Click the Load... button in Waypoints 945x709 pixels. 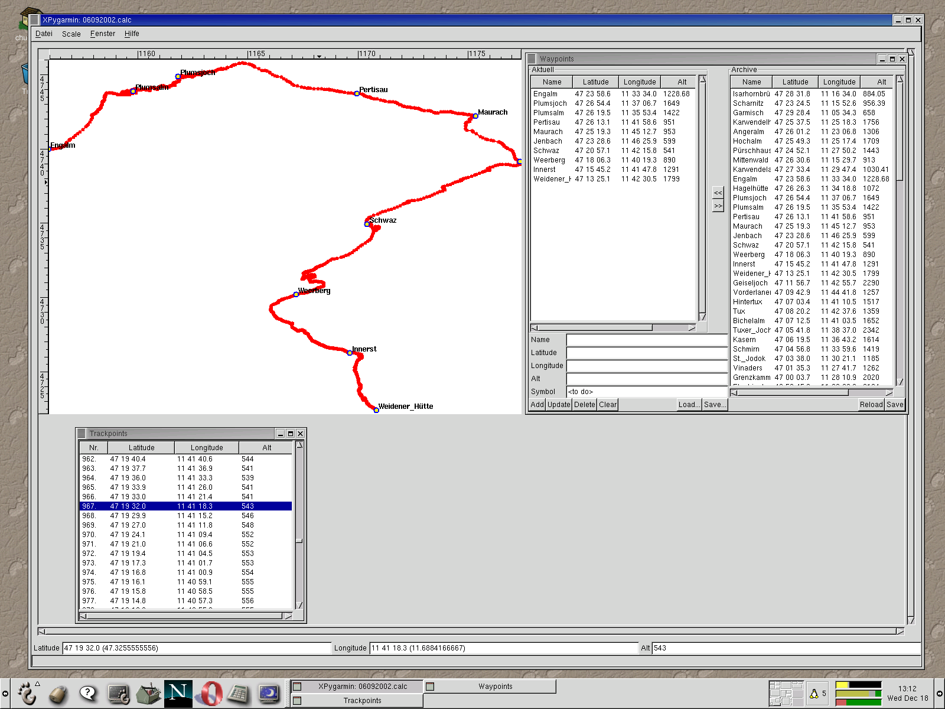coord(689,405)
